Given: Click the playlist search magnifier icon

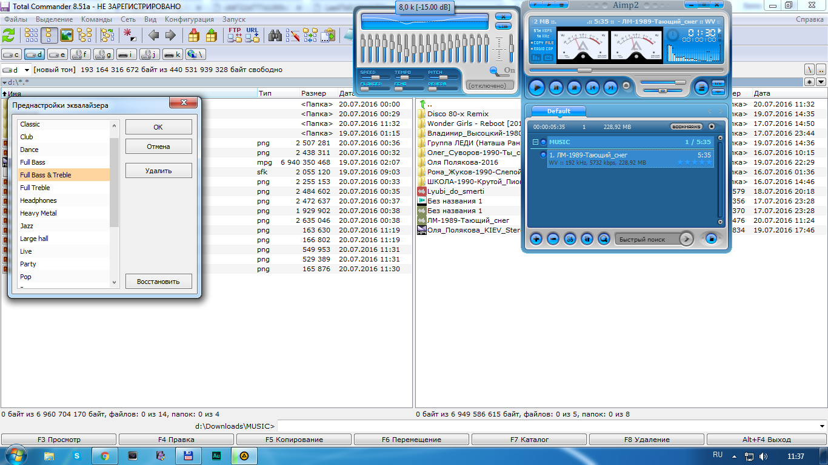Looking at the screenshot, I should [x=604, y=239].
